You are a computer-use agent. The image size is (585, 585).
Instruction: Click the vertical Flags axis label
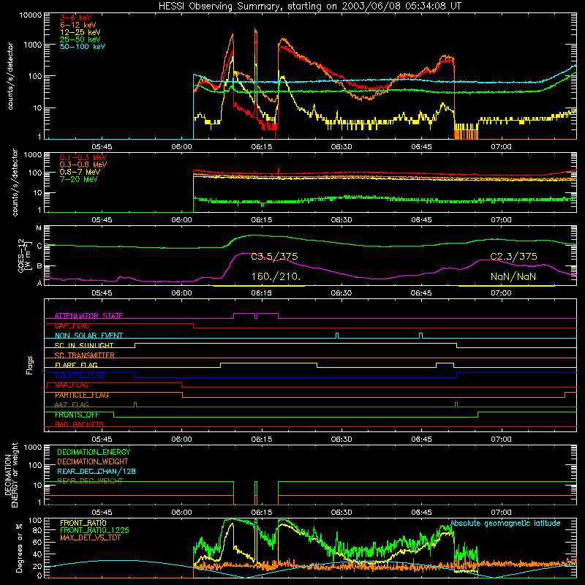click(29, 365)
